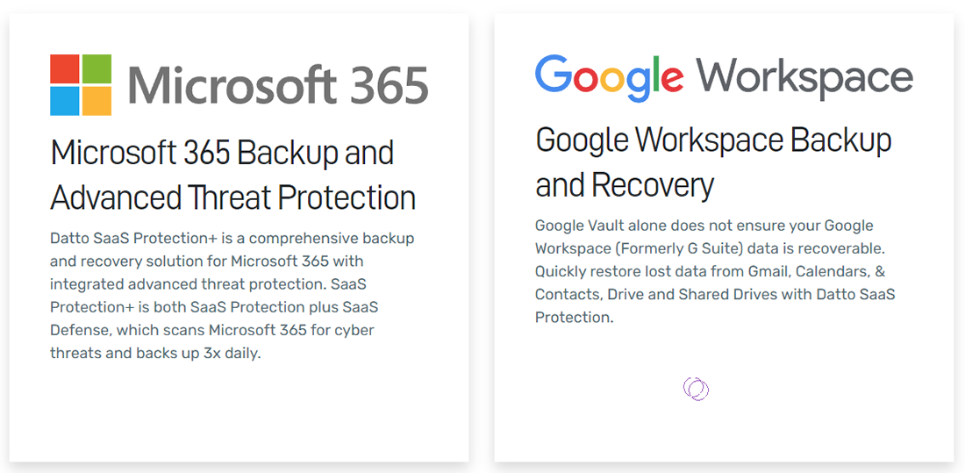
Task: Click the Microsoft four-square logo
Action: point(81,85)
